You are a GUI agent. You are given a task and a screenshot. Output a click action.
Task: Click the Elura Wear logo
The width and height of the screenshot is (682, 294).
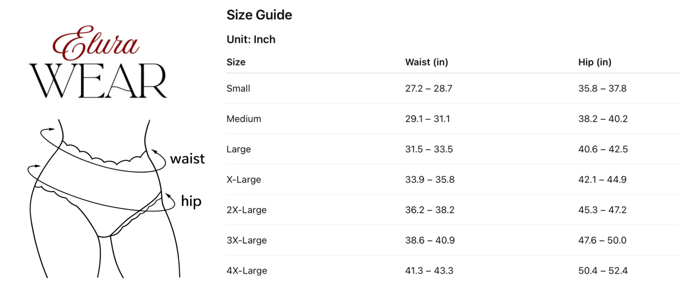coord(98,63)
